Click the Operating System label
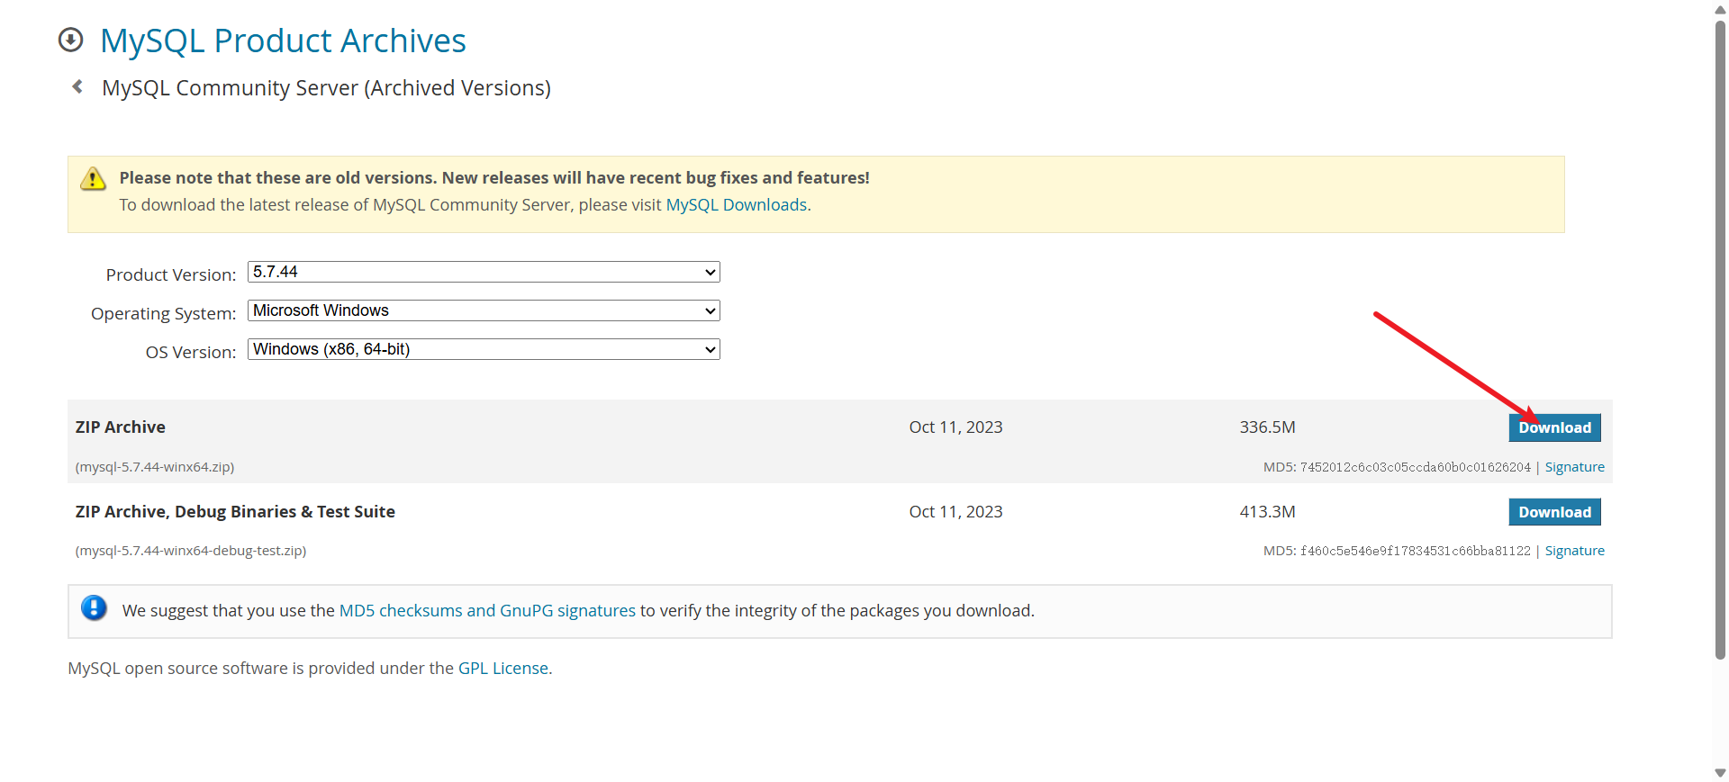 click(x=163, y=313)
